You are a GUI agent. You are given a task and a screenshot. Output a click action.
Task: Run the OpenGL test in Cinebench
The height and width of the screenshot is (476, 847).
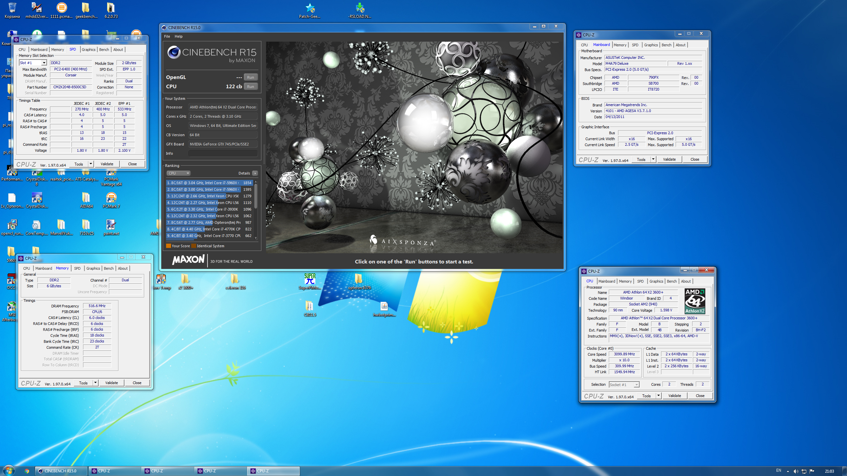click(250, 77)
